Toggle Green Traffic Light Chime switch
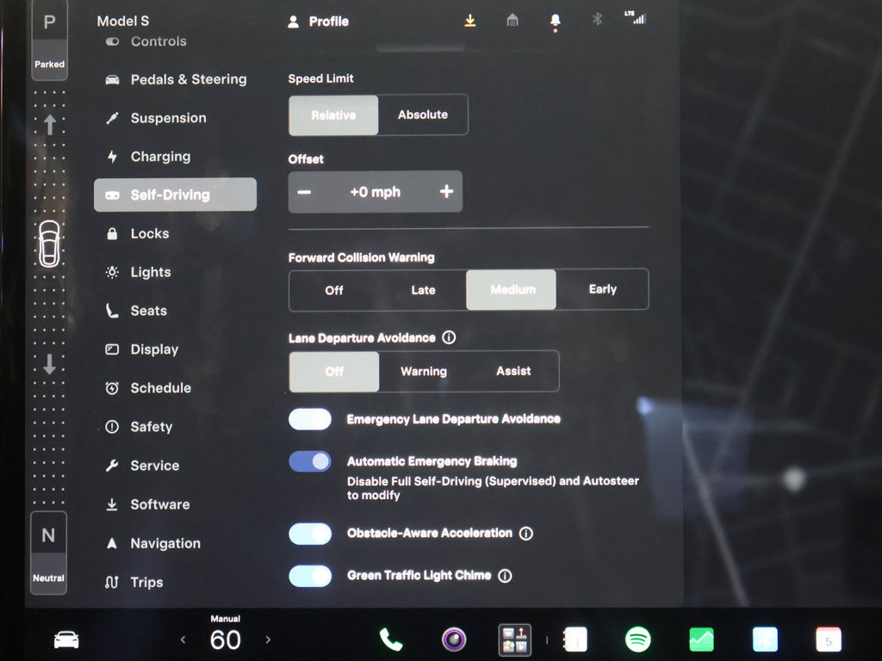This screenshot has height=661, width=882. [310, 576]
